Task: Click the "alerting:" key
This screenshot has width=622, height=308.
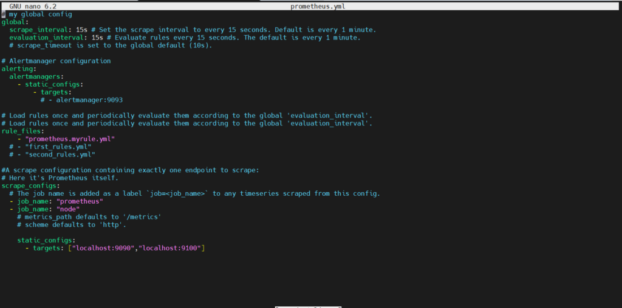Action: pos(19,69)
